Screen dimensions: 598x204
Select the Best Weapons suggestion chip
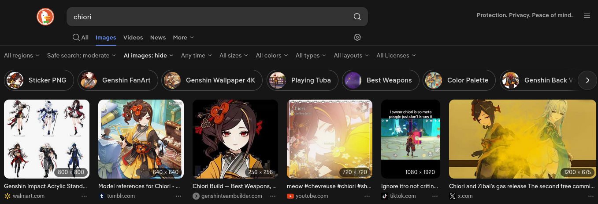(381, 80)
